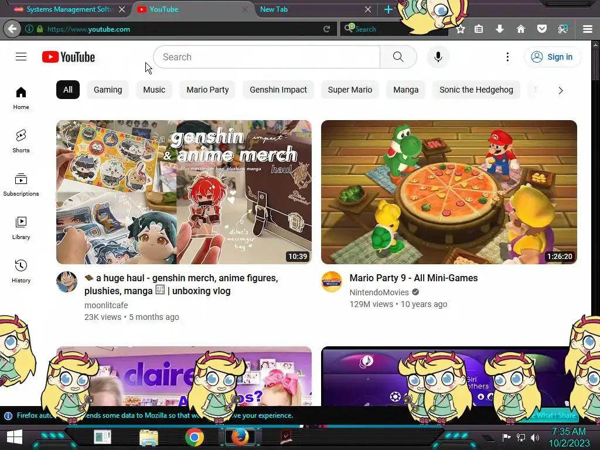This screenshot has height=450, width=600.
Task: Open the moonlitcafe channel avatar
Action: point(67,282)
